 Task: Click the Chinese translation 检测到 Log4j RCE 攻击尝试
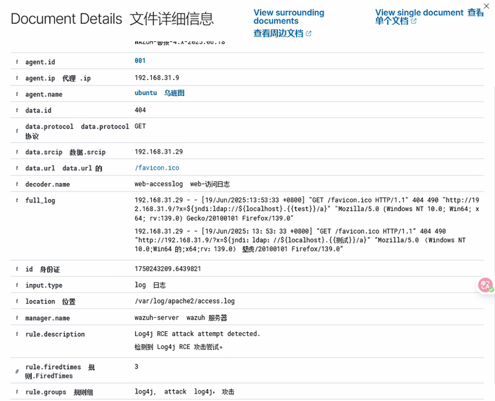coord(179,347)
